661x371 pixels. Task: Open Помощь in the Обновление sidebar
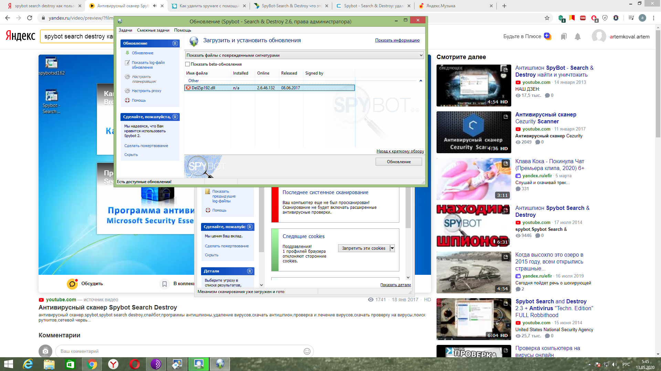pyautogui.click(x=139, y=100)
